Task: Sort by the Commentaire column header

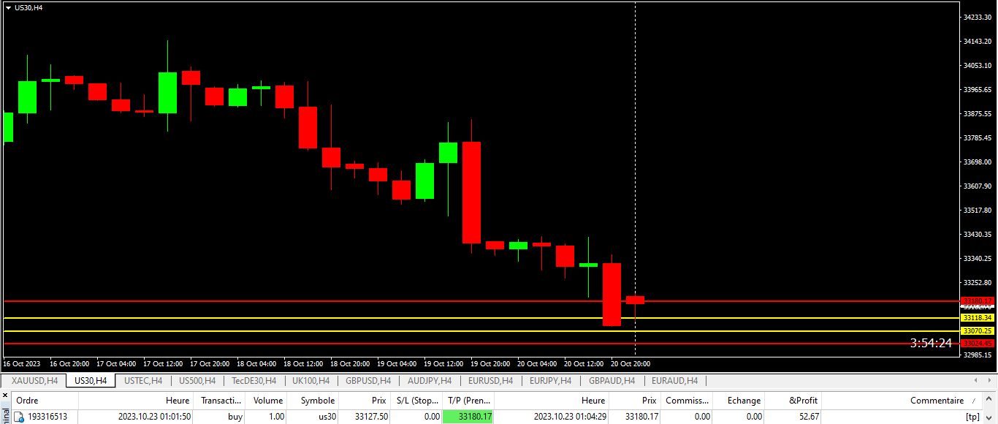Action: [903, 401]
